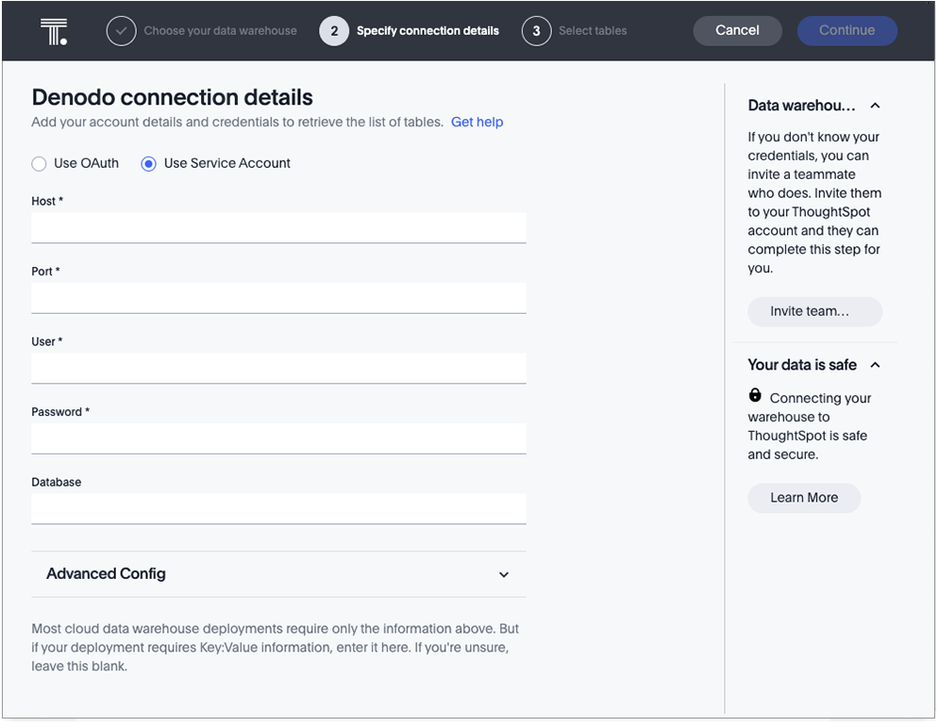Open the Select tables step
This screenshot has height=727, width=938.
coord(592,31)
